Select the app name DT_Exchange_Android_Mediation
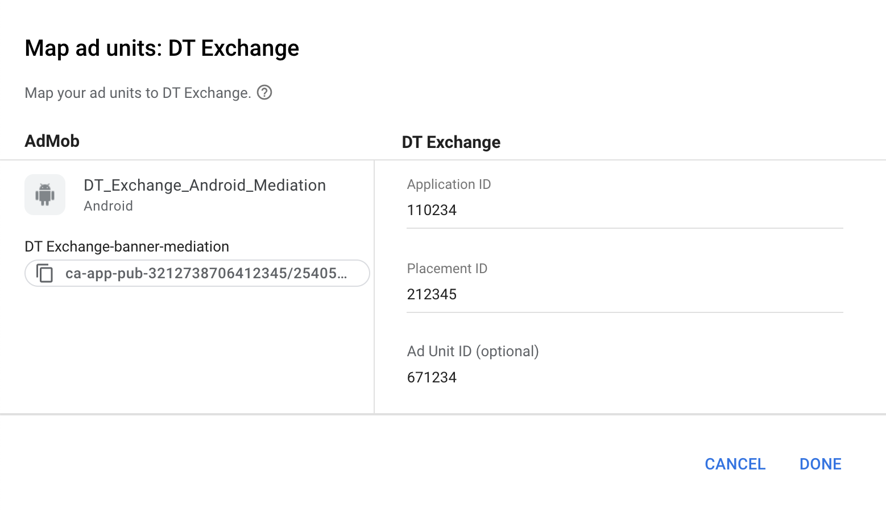This screenshot has width=886, height=511. (205, 185)
